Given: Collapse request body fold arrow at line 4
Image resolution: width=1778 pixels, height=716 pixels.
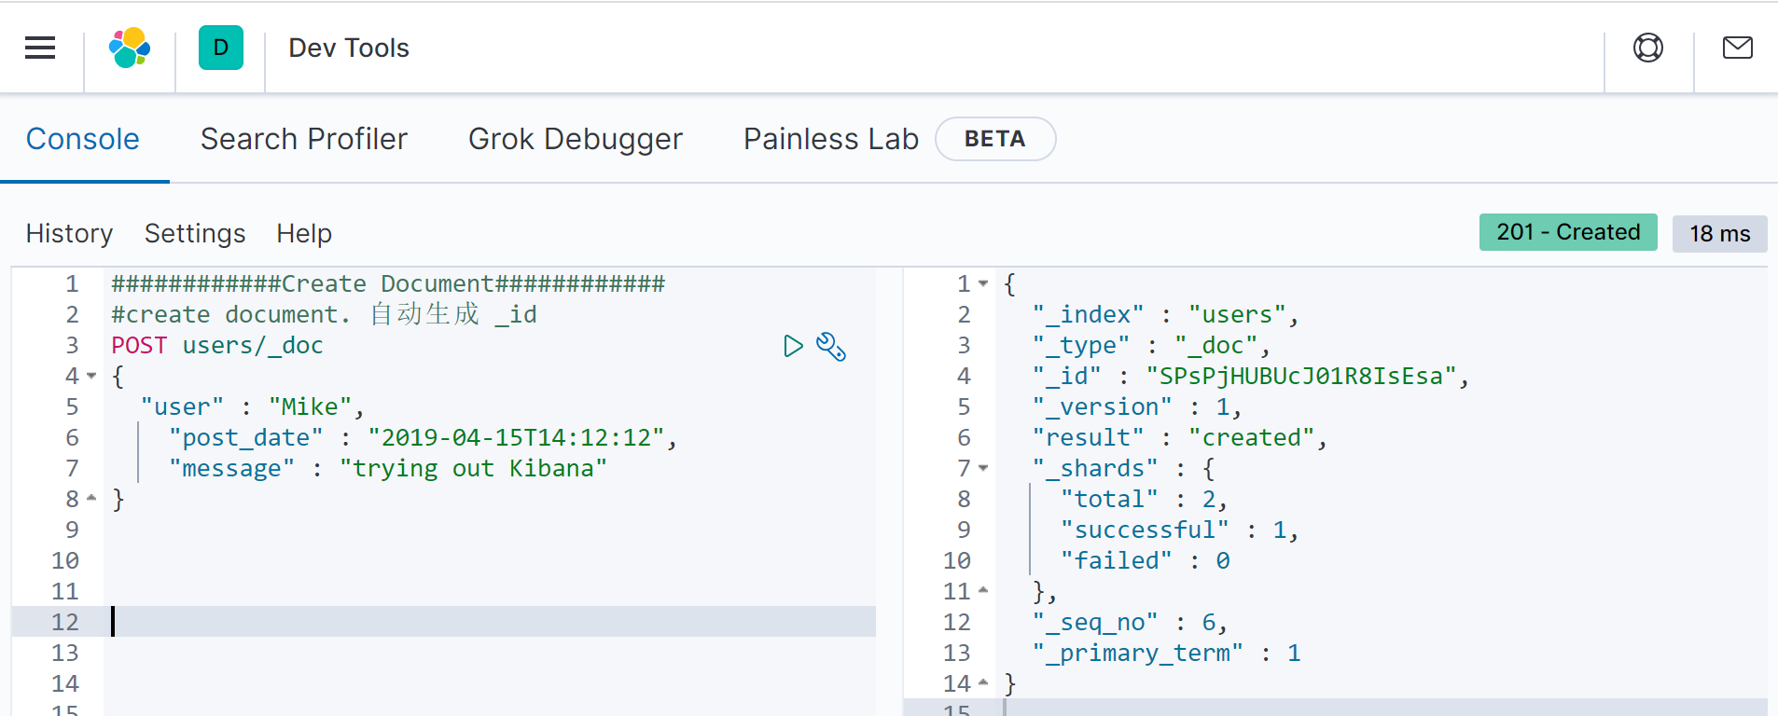Looking at the screenshot, I should click(91, 377).
